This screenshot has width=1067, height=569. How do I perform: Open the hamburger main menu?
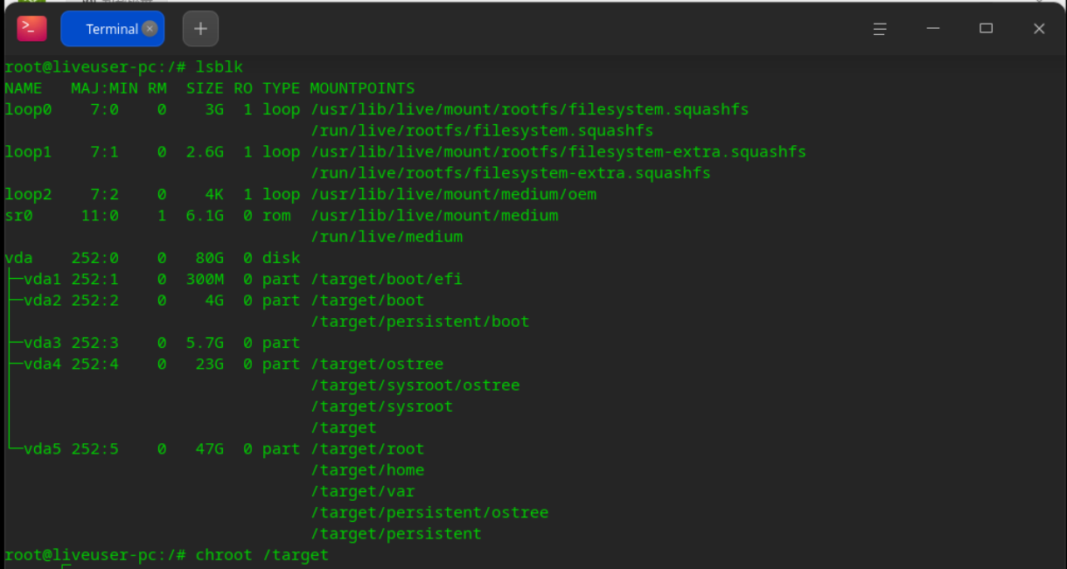(x=880, y=29)
